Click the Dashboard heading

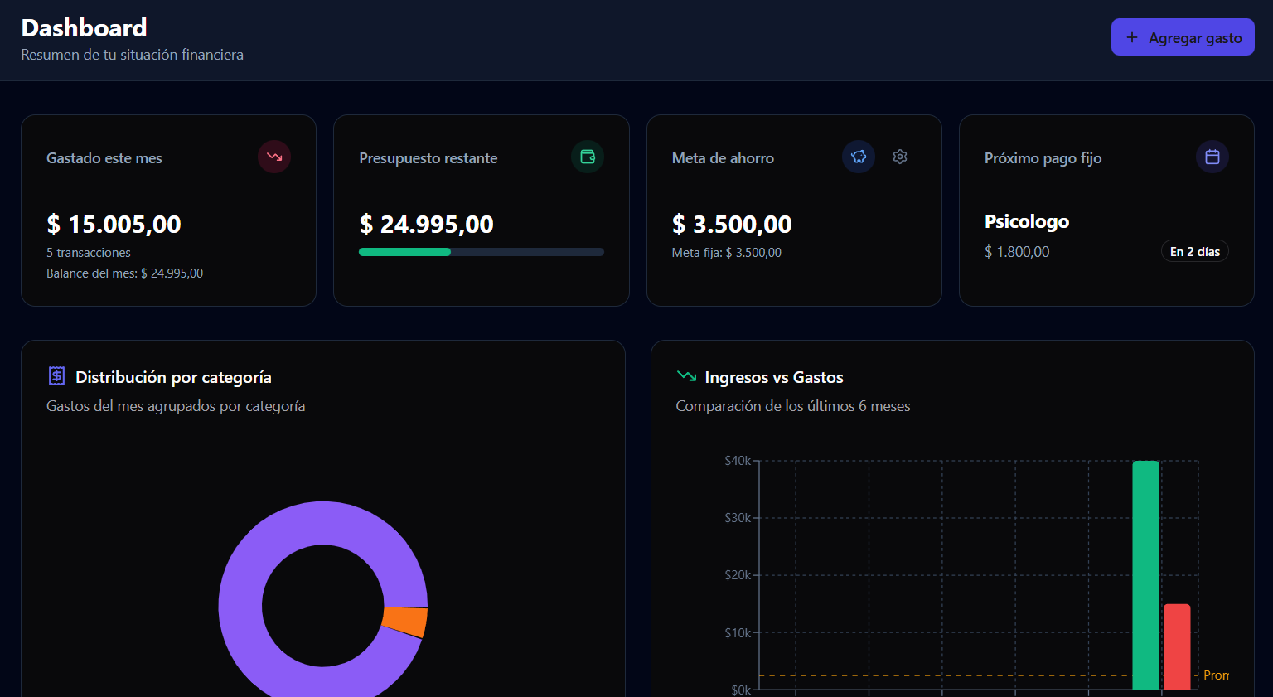(x=83, y=27)
